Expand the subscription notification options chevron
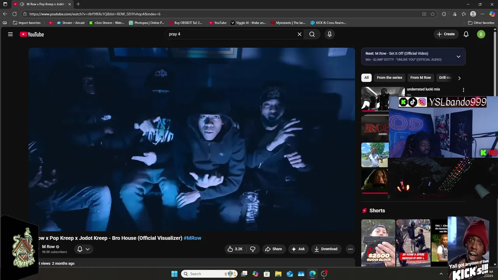 point(88,249)
